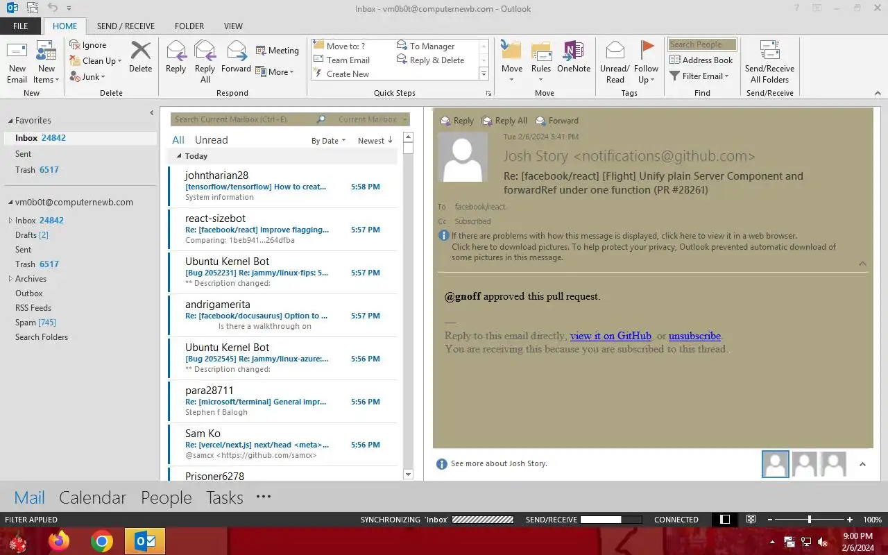Click Forward in the reading pane
888x555 pixels.
pos(556,121)
